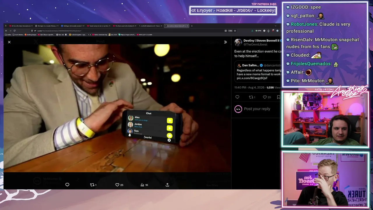Click the repost icon in the side panel
This screenshot has width=373, height=210.
tap(252, 97)
